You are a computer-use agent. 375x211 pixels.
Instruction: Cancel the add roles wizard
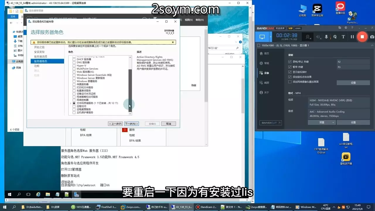(168, 124)
